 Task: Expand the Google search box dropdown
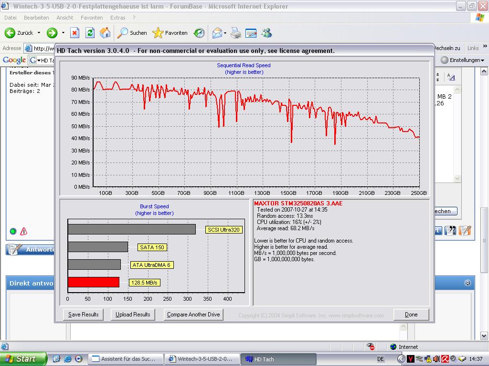coord(39,61)
